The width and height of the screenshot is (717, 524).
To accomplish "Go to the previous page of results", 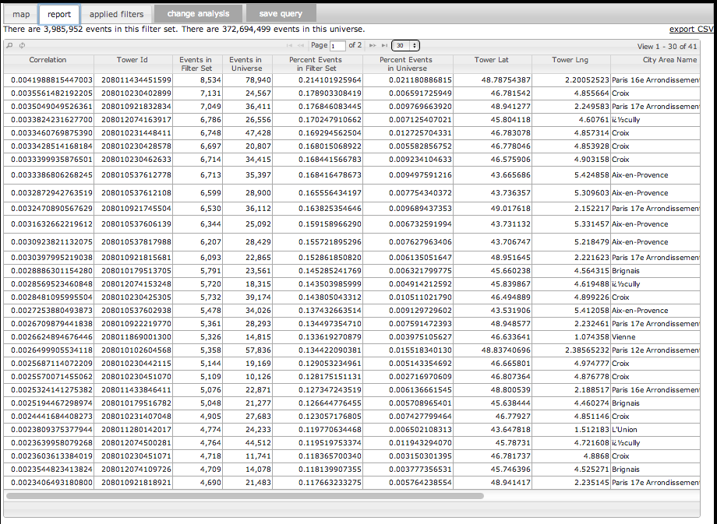I will pos(300,46).
